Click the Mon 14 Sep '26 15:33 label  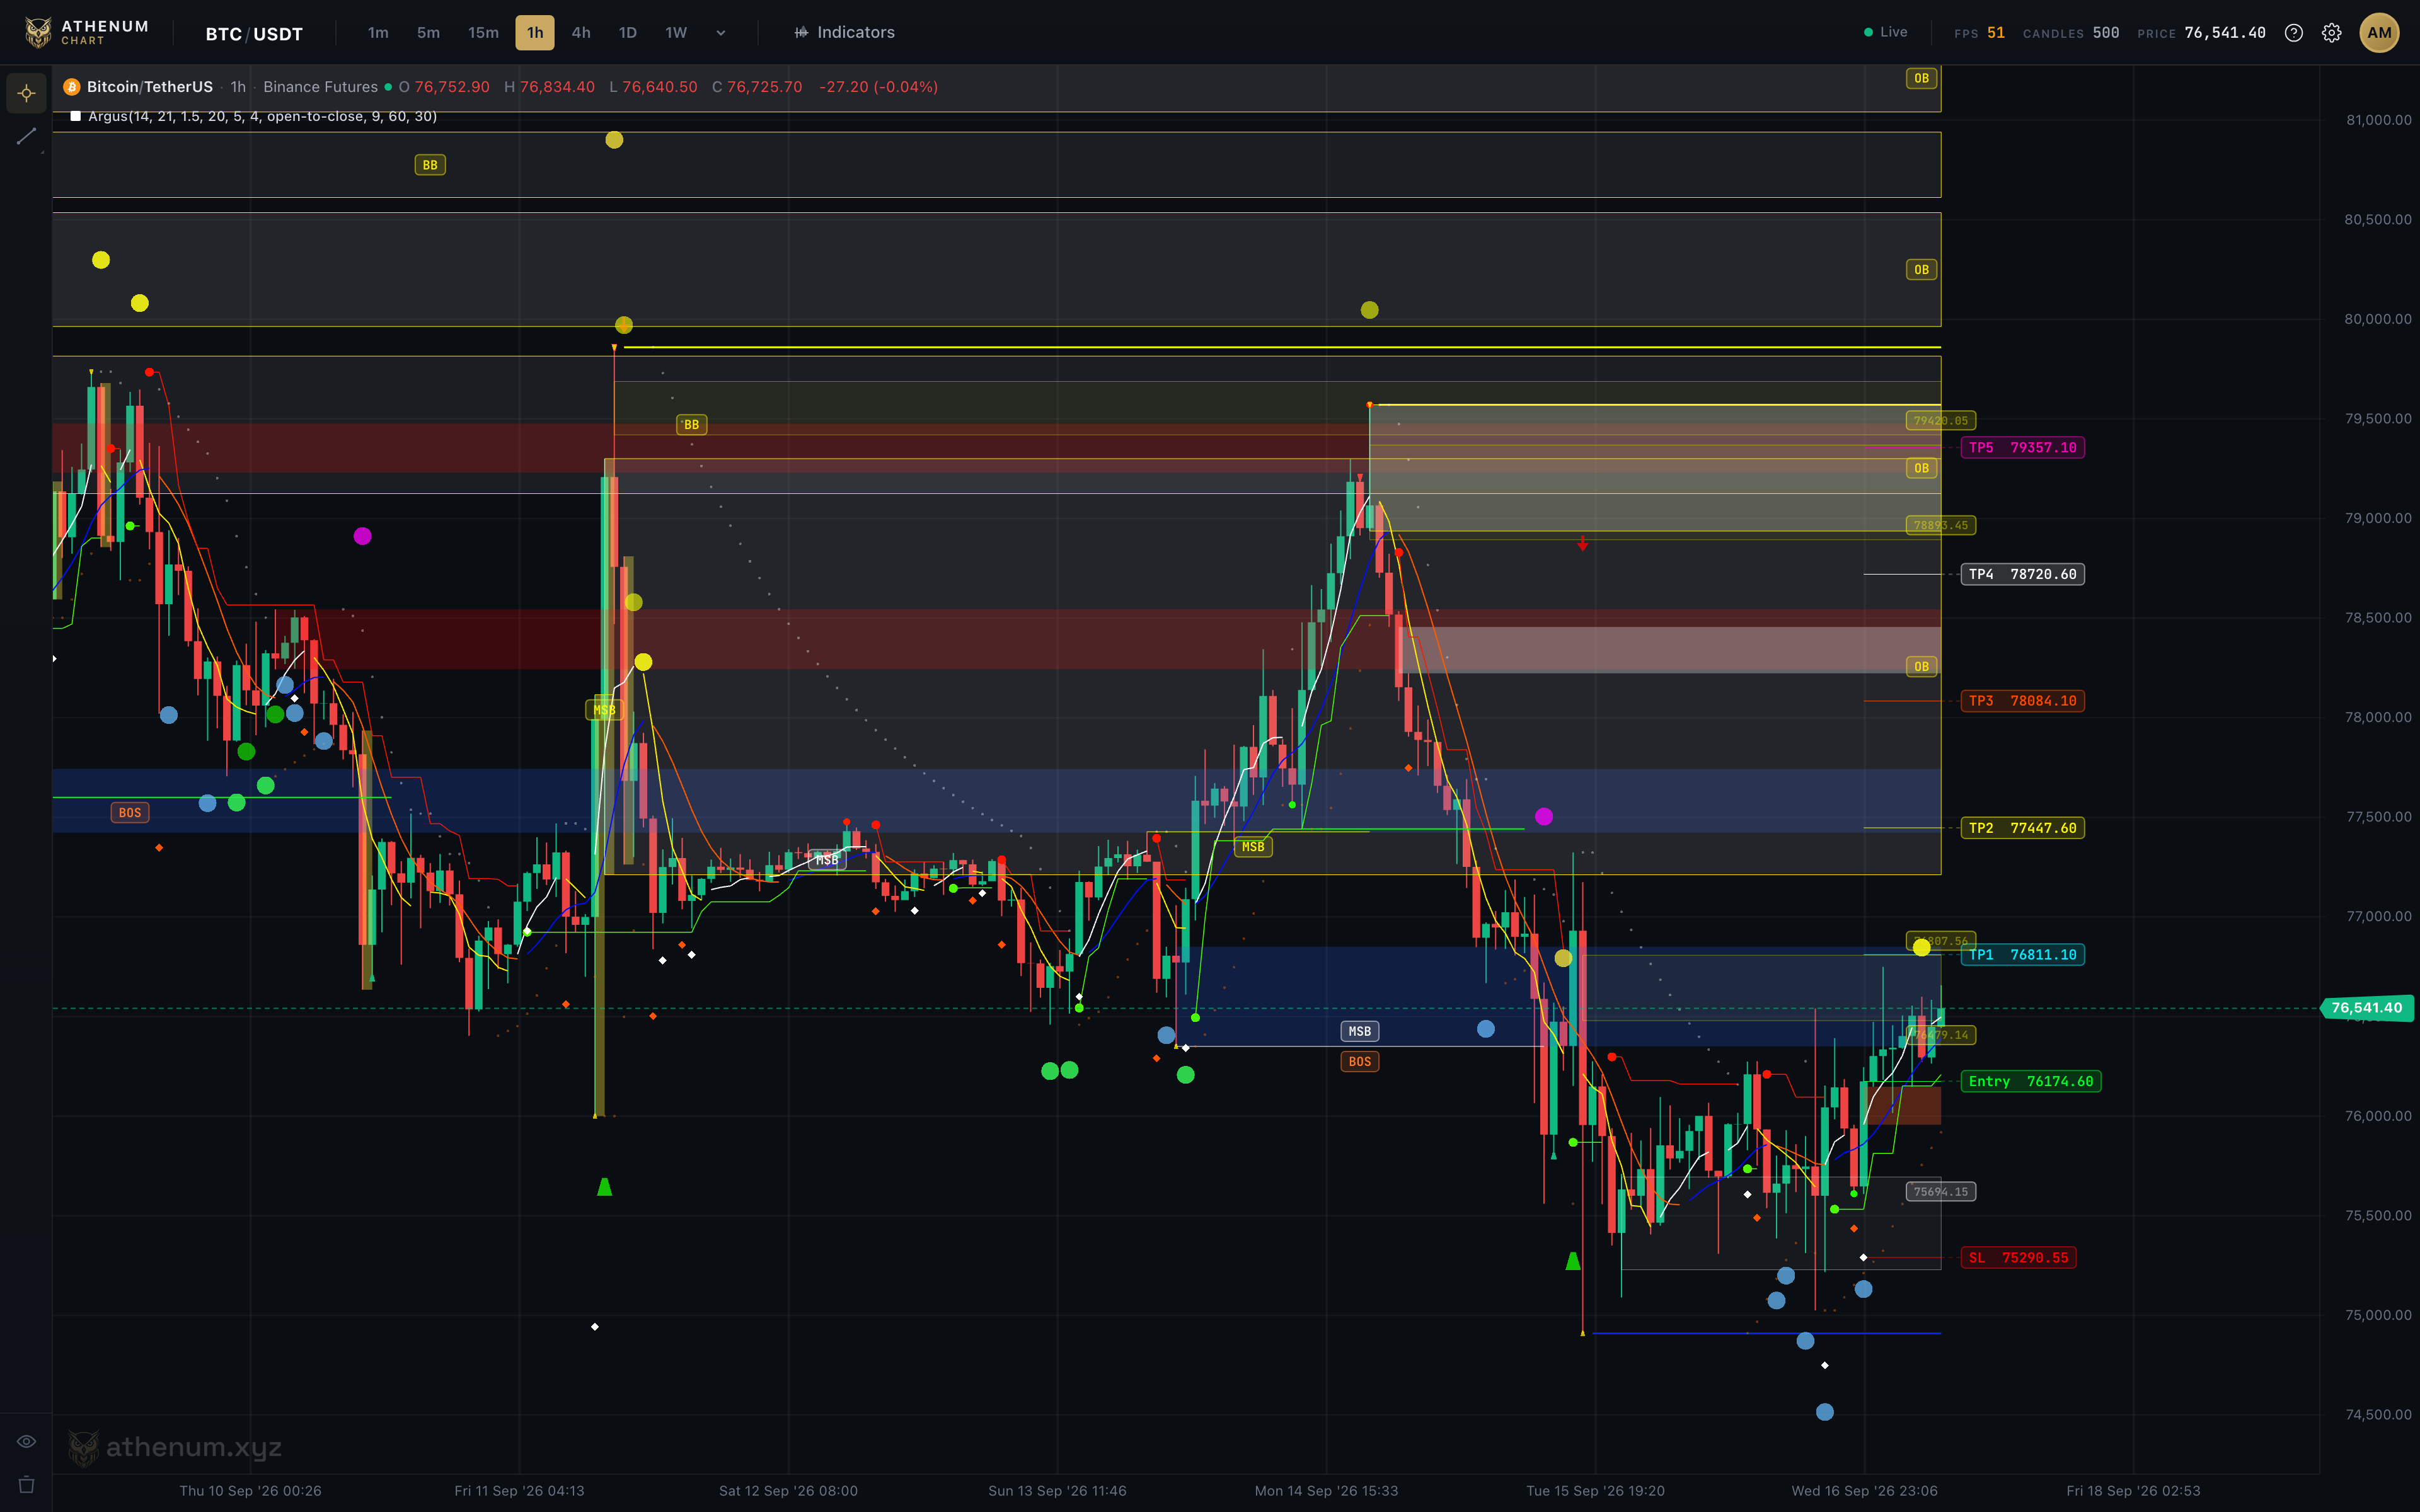pyautogui.click(x=1326, y=1491)
